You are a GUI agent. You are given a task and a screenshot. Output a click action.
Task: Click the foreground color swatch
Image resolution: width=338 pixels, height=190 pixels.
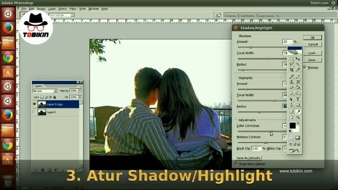293,126
